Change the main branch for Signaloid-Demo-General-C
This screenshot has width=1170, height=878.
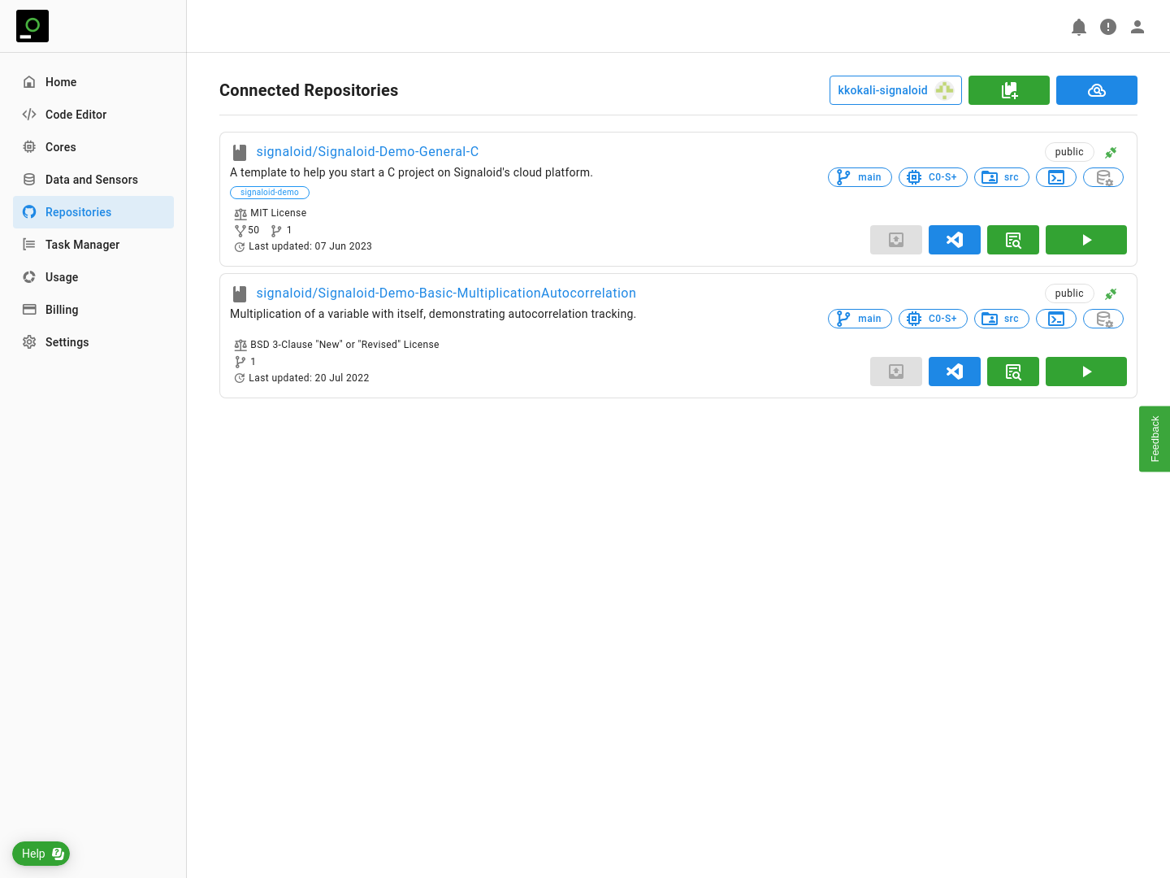point(860,177)
